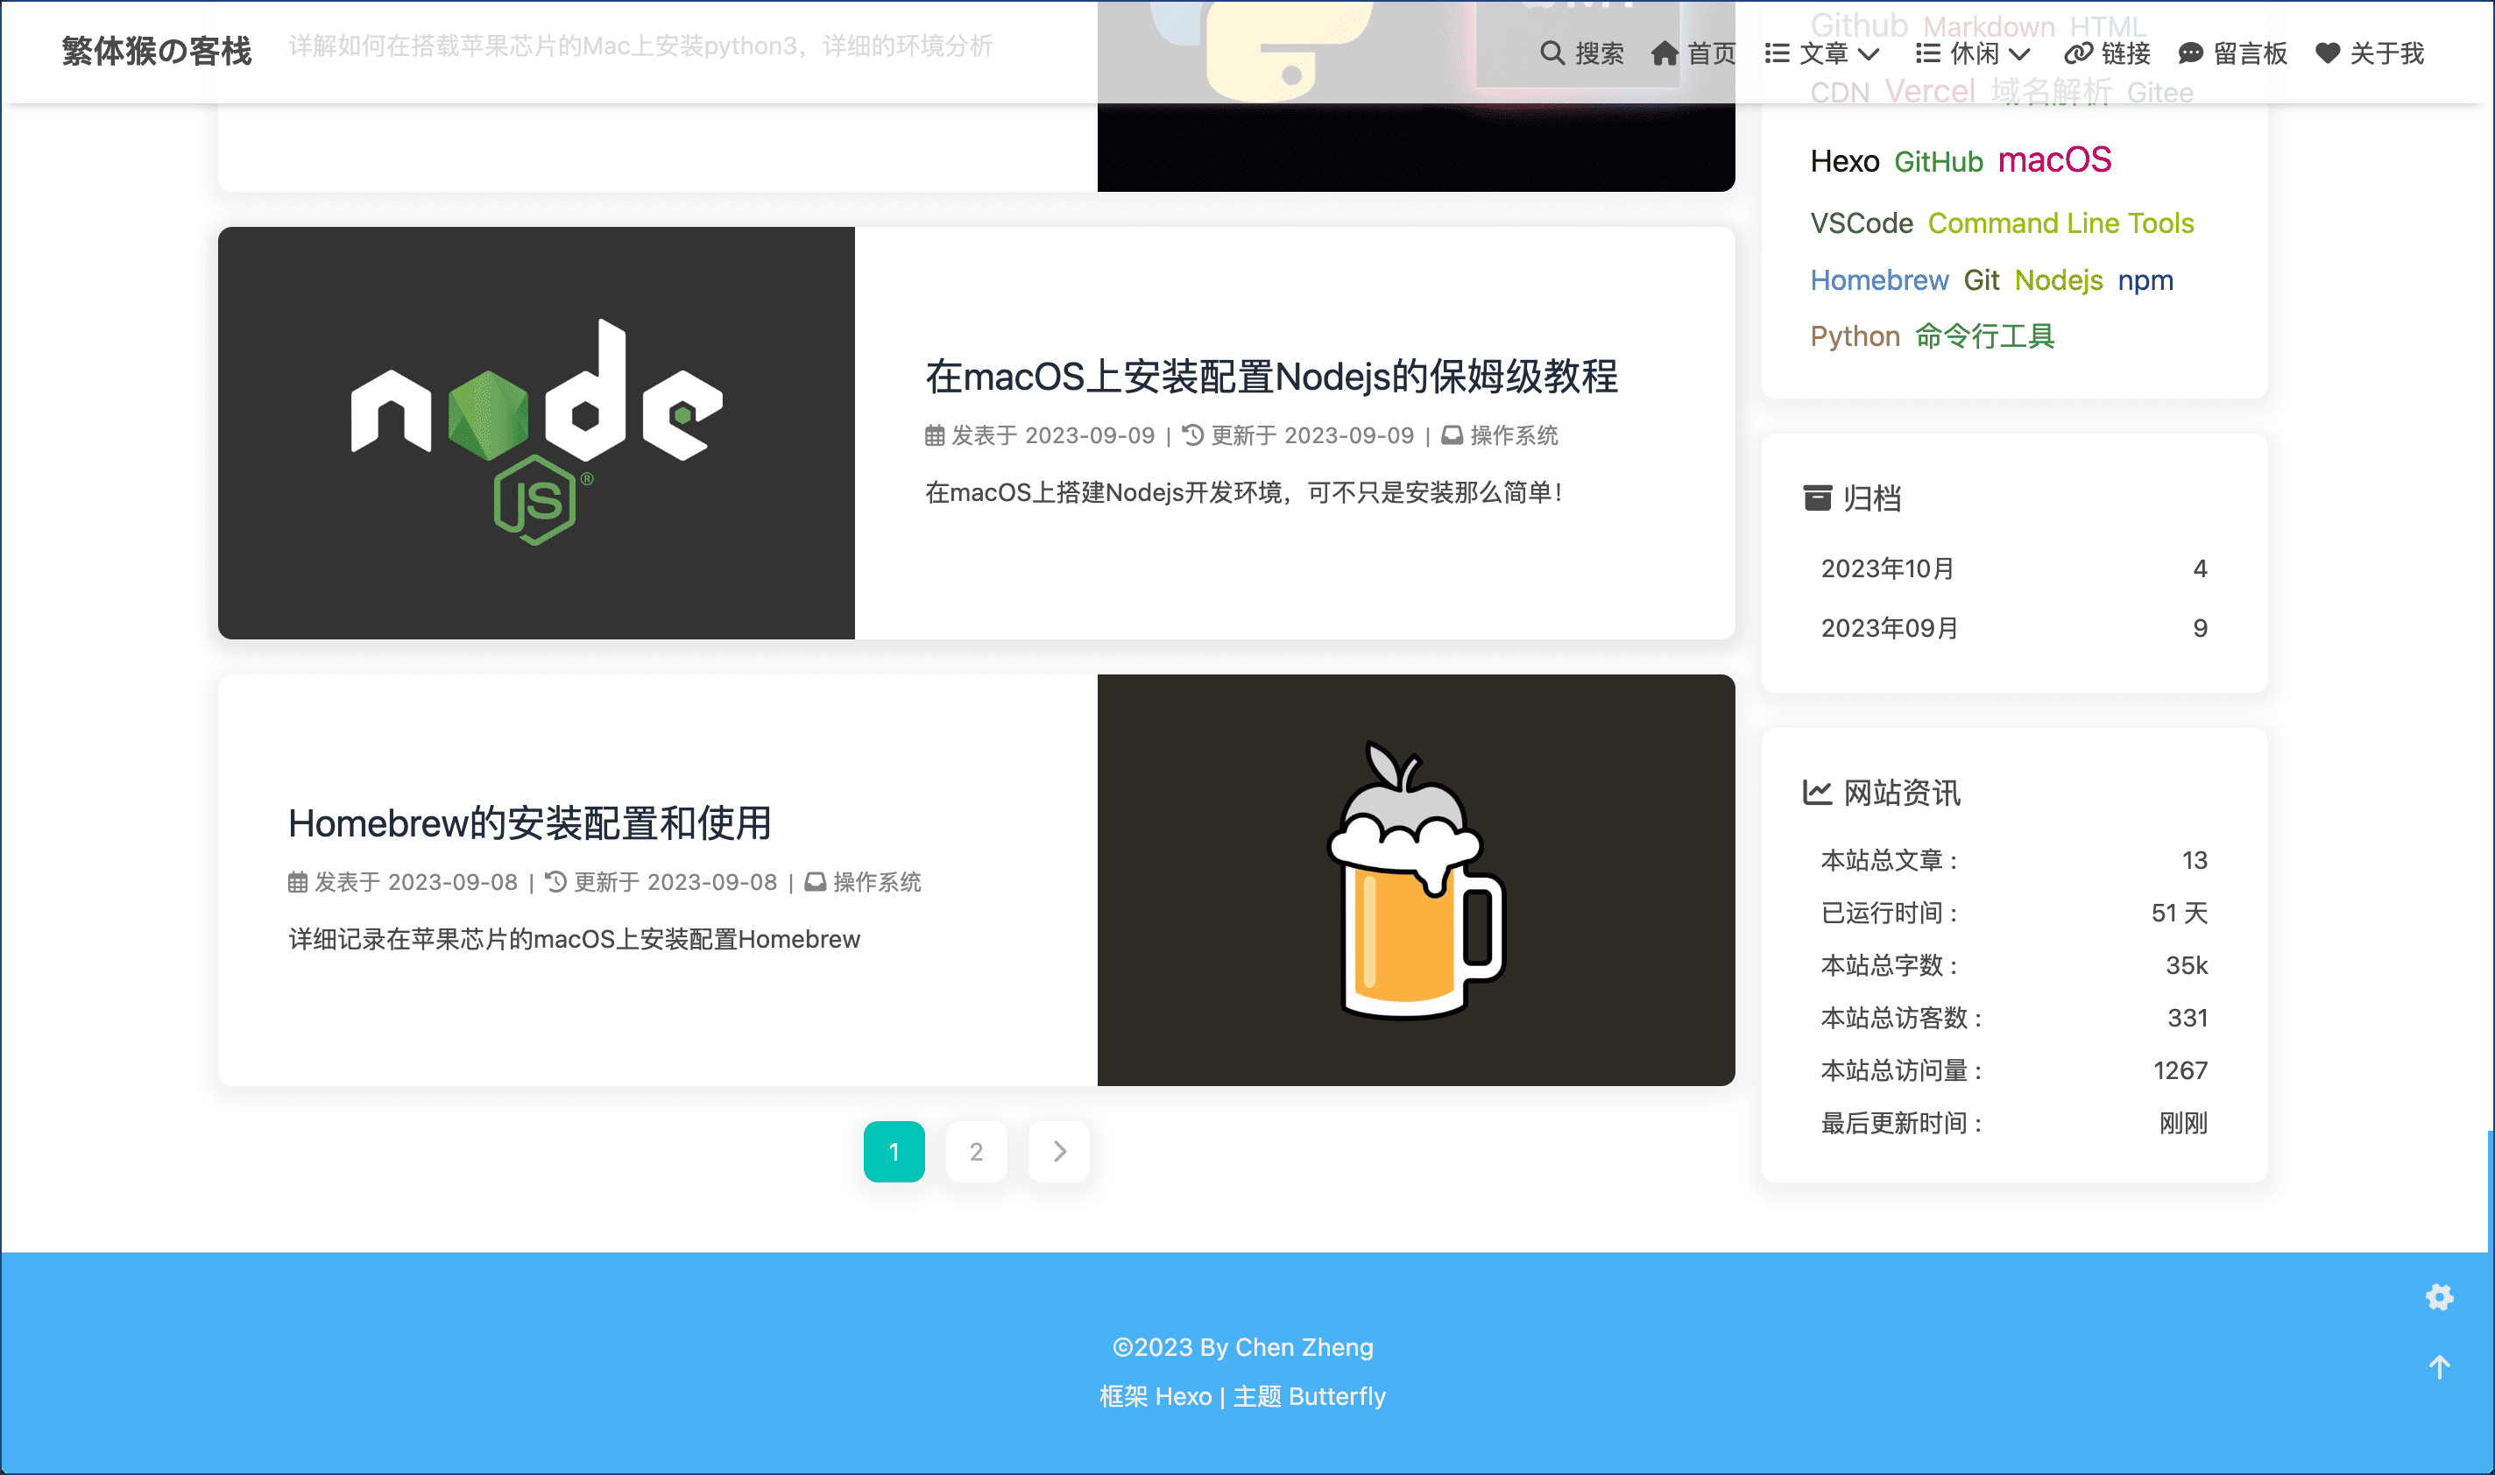Click the list icon beside 休闲
Image resolution: width=2495 pixels, height=1475 pixels.
coord(1927,53)
